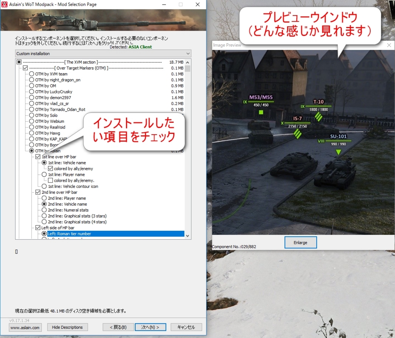Viewport: 395px width, 338px height.
Task: Select "2nd line: Graphical stats (3 stars)"
Action: click(44, 216)
